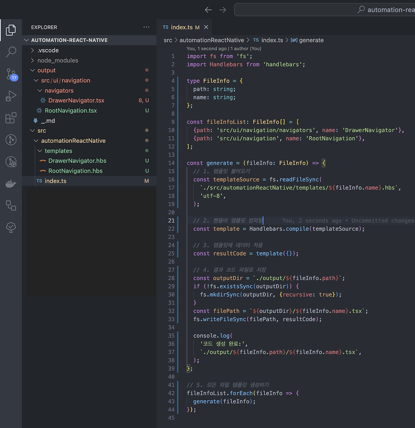
Task: Click the markdown icon beside _.md
Action: coord(35,120)
